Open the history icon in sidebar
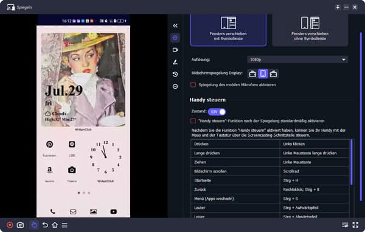 point(175,74)
